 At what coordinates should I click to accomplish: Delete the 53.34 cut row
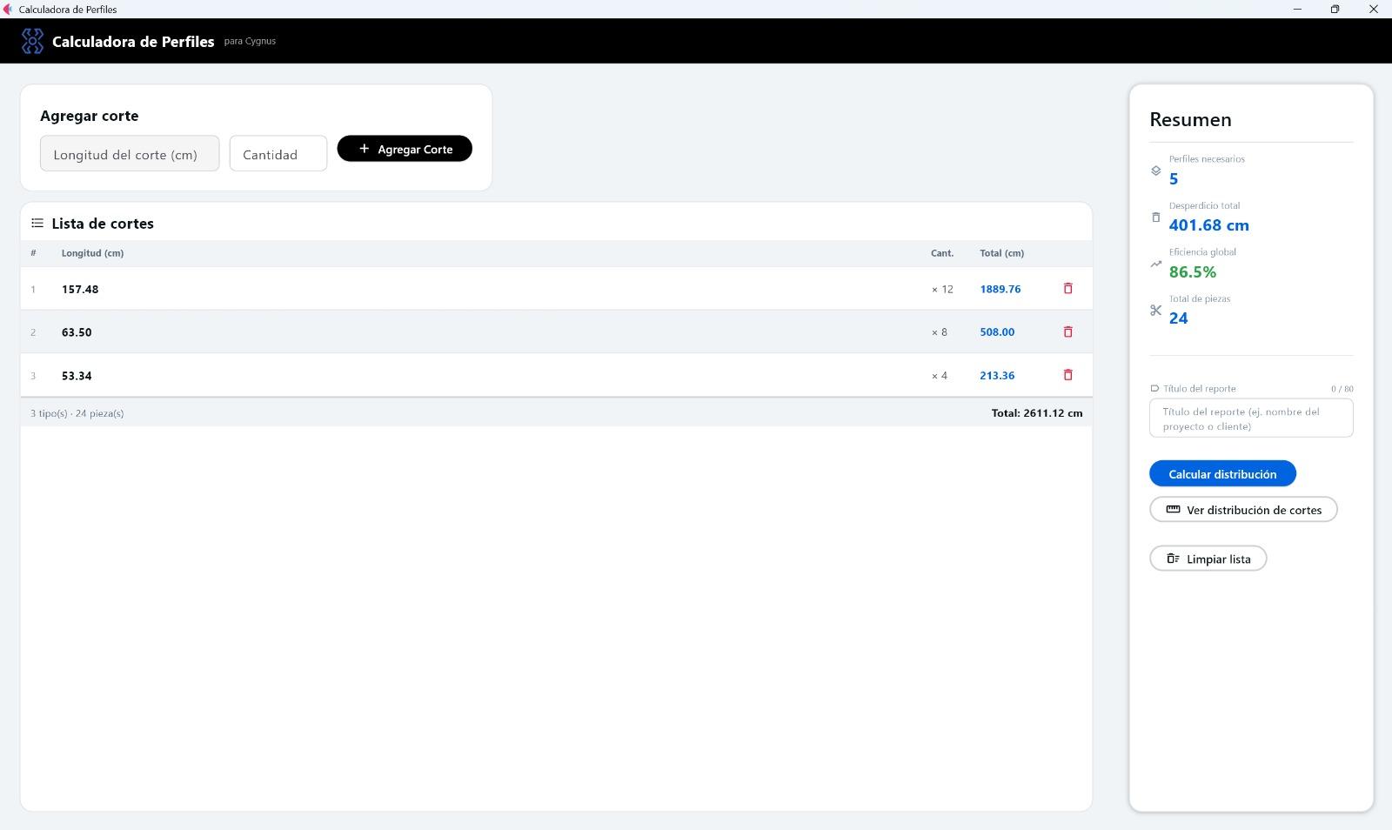click(1067, 375)
